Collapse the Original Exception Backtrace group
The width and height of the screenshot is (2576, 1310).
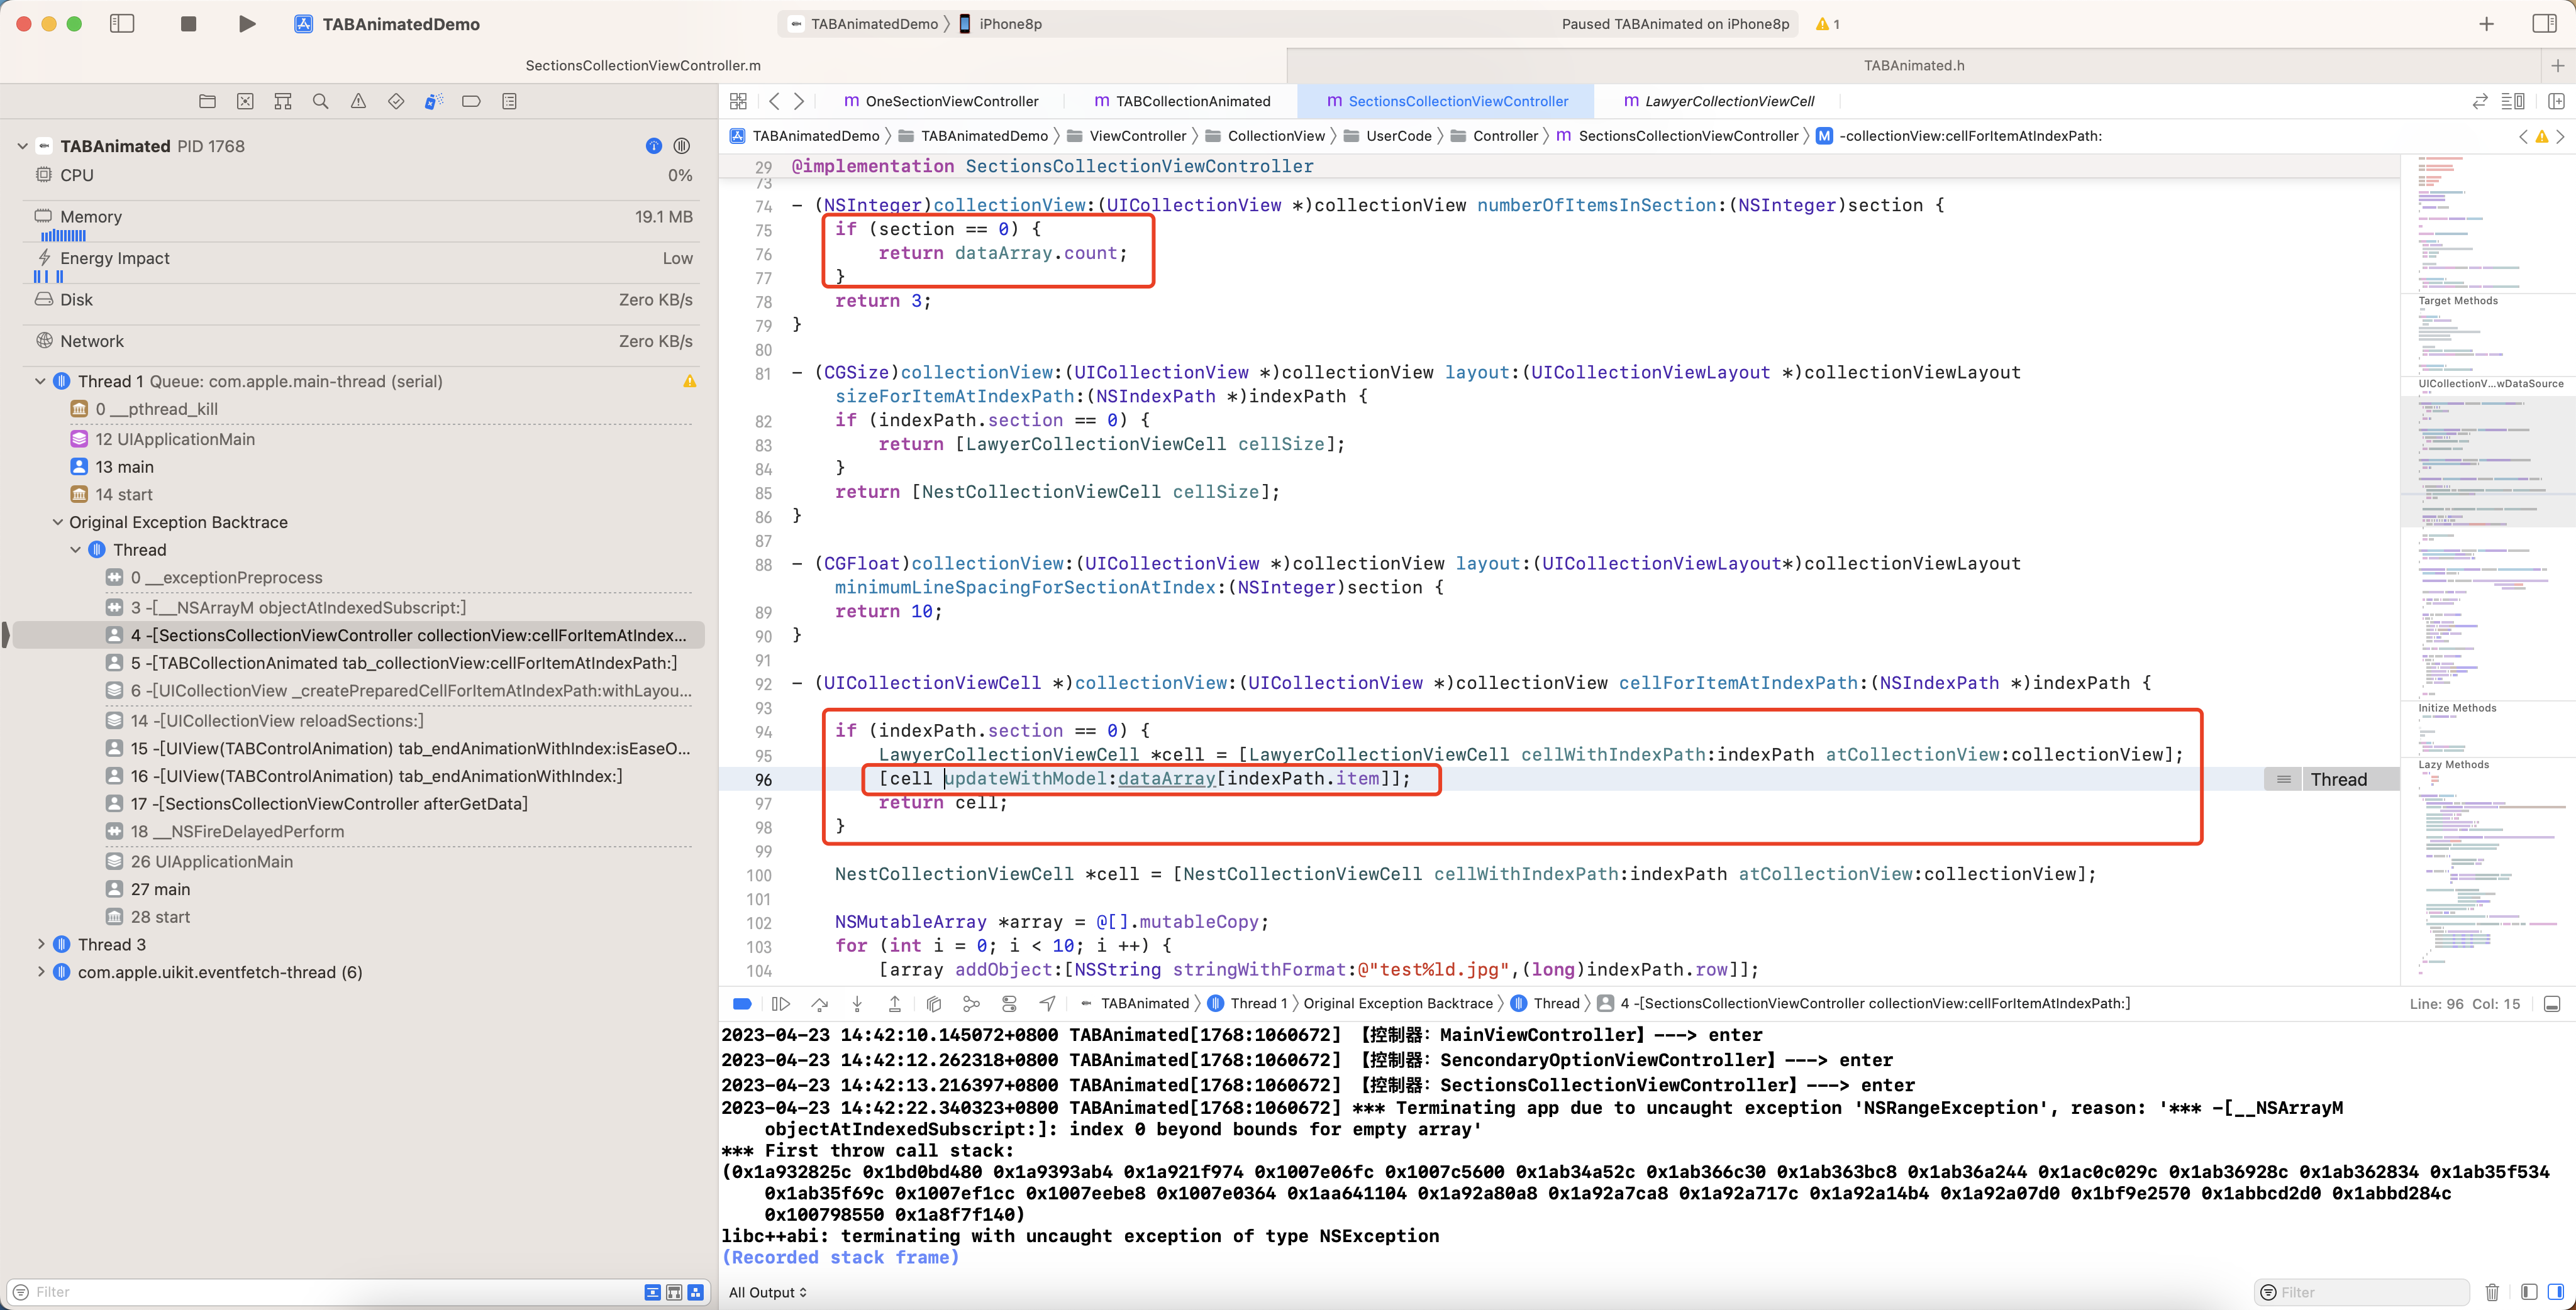coord(58,522)
